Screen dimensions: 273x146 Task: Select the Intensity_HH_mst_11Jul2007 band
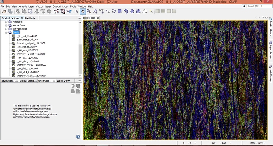(31, 43)
